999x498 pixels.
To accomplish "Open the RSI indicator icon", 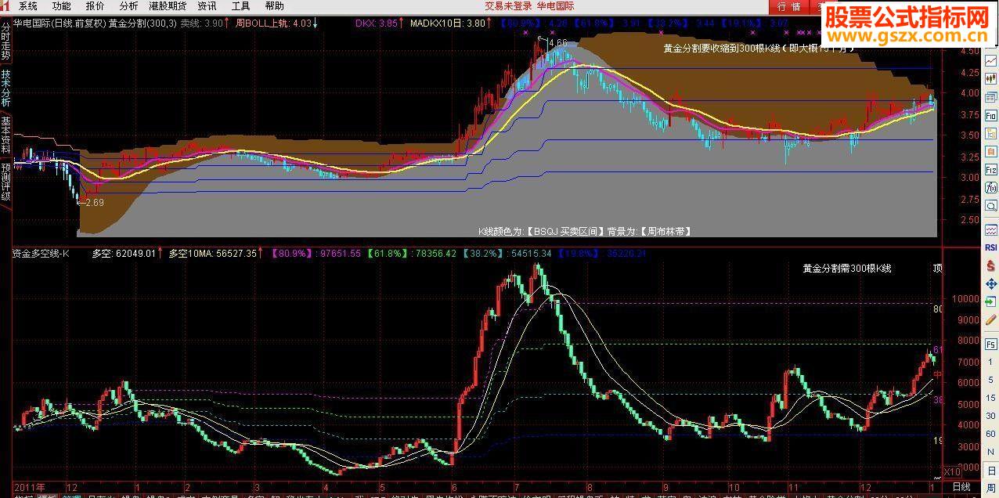I will (x=990, y=249).
